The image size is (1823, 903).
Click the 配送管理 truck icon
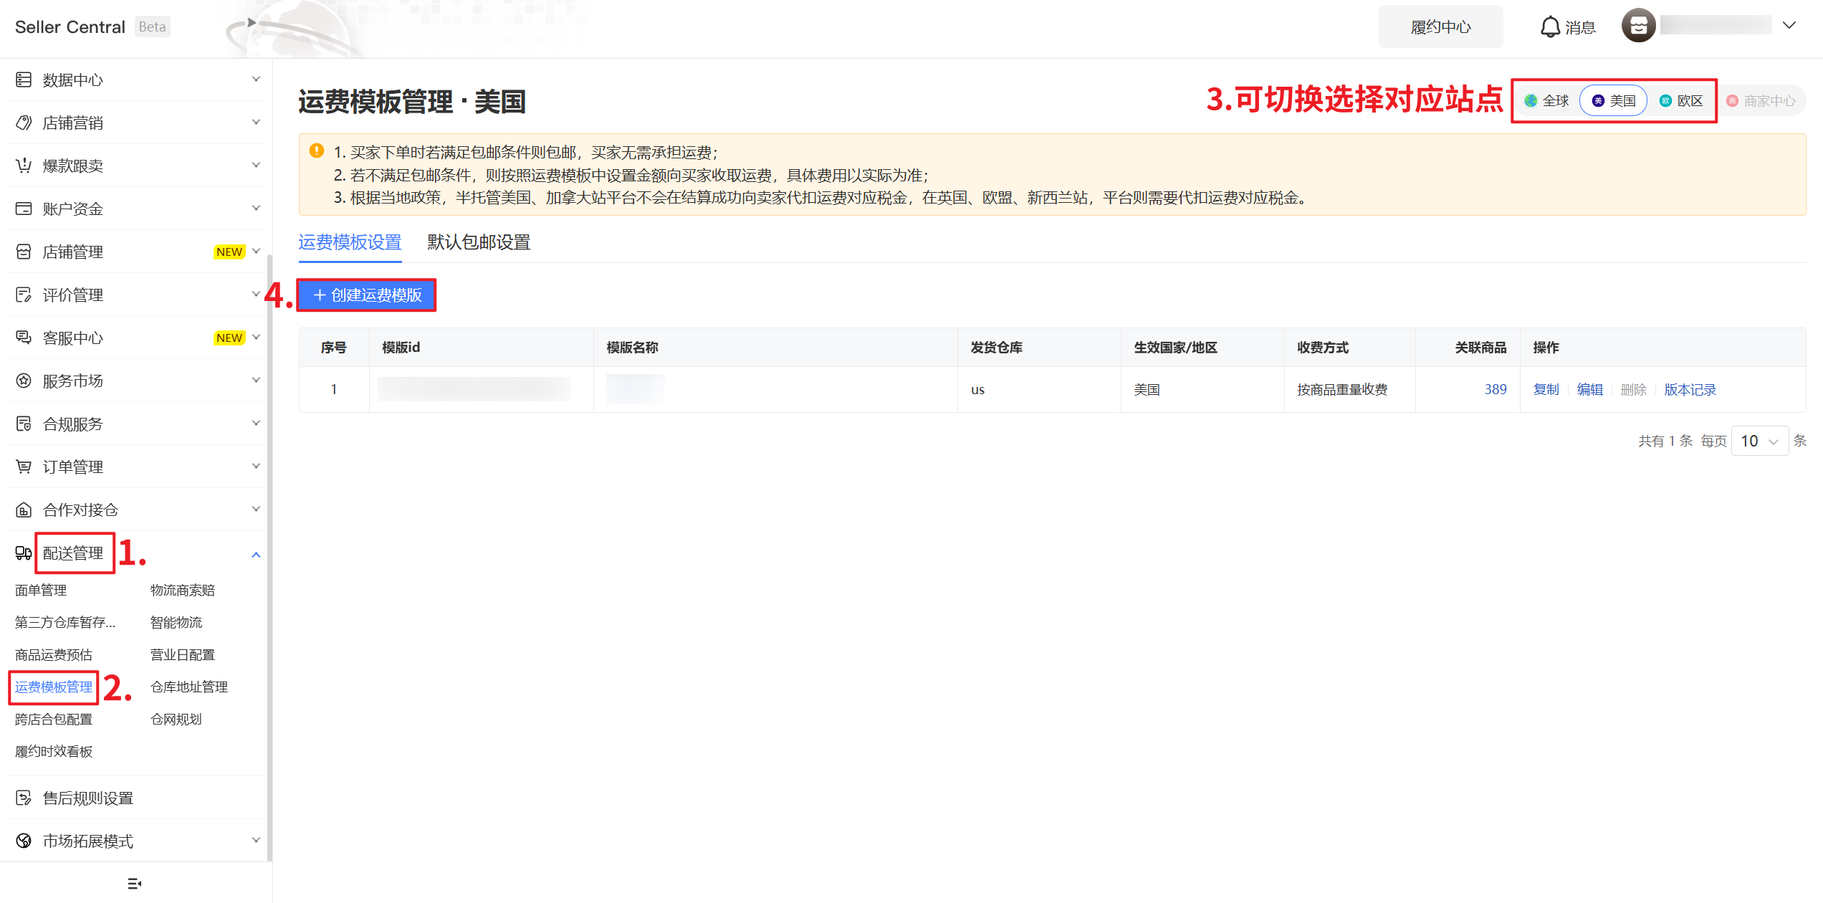click(x=24, y=553)
